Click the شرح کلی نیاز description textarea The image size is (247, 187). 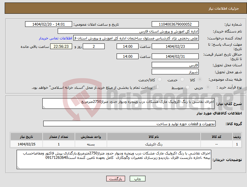tap(129, 104)
